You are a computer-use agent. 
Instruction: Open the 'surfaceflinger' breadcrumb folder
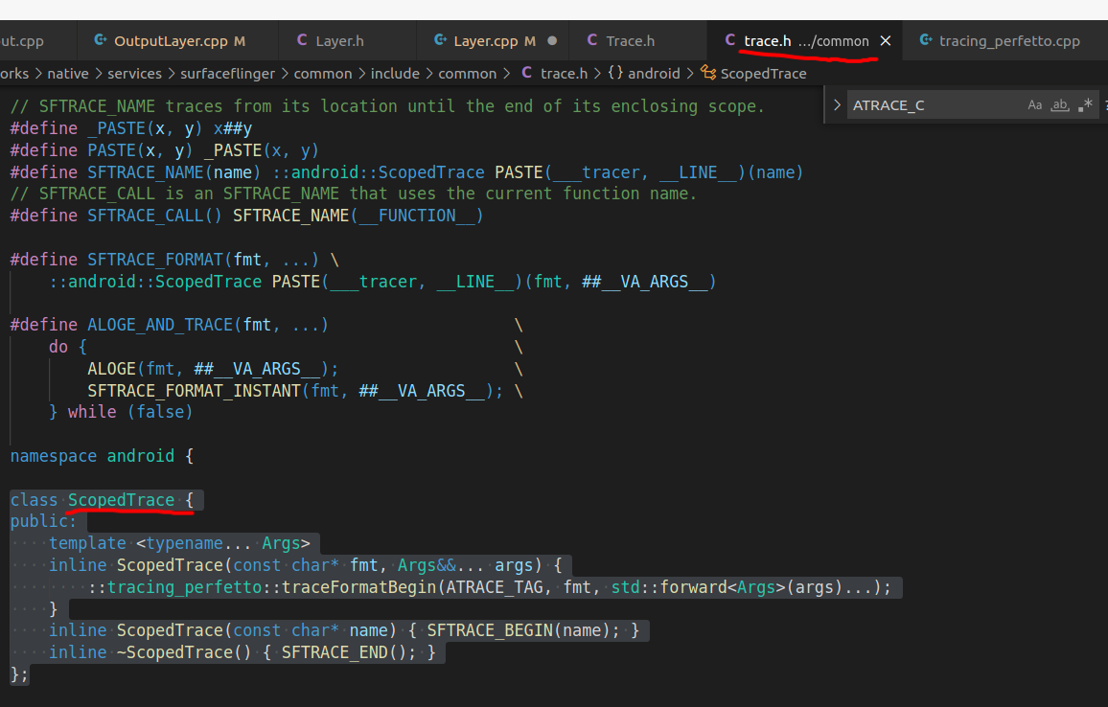pos(227,74)
